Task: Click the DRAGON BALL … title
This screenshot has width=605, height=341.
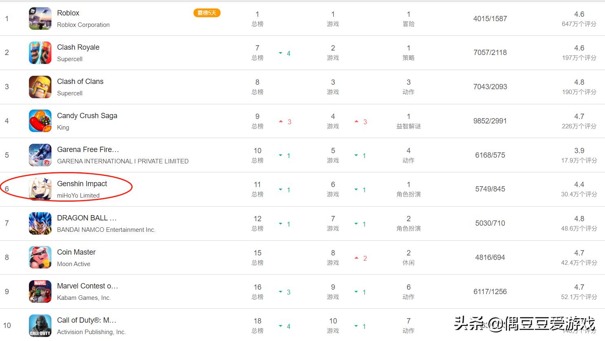Action: click(x=87, y=218)
